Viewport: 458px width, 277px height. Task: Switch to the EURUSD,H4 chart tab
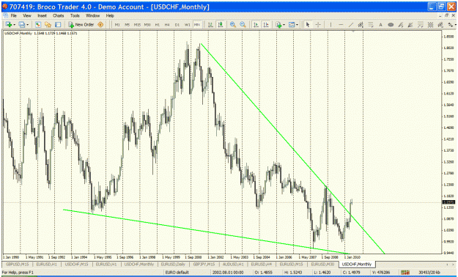click(261, 264)
